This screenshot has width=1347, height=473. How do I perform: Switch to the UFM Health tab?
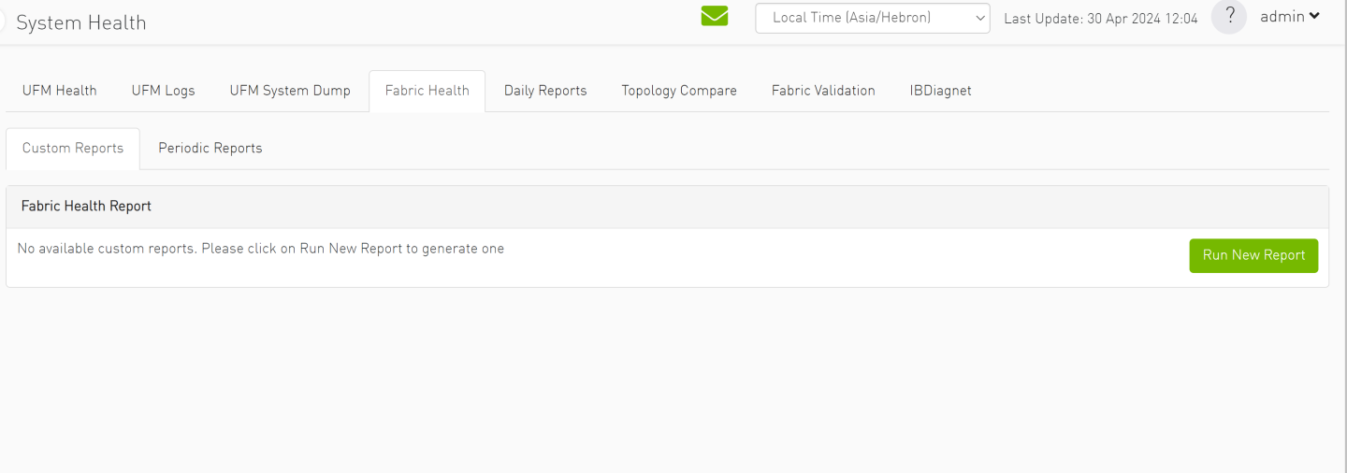point(60,91)
